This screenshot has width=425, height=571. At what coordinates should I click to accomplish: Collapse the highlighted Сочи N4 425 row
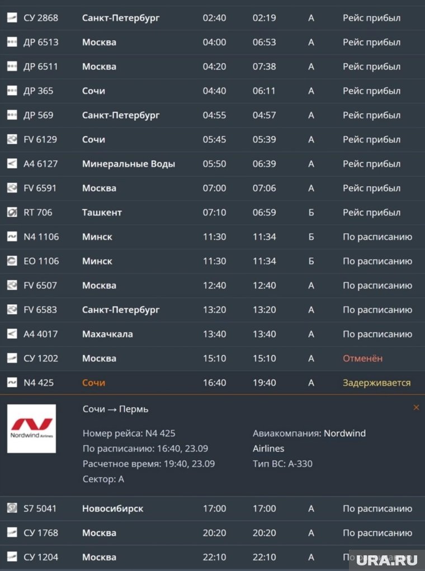212,383
